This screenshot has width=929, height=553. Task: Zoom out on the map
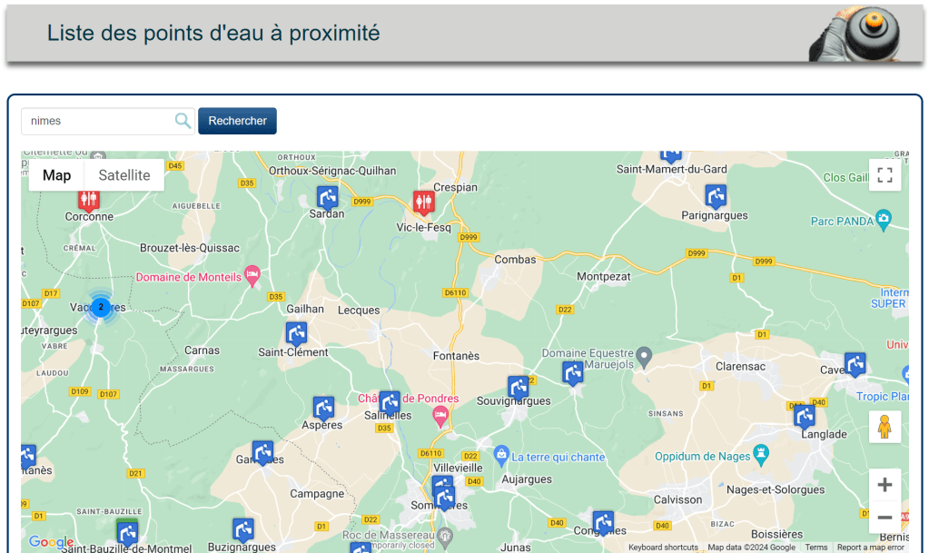click(885, 517)
